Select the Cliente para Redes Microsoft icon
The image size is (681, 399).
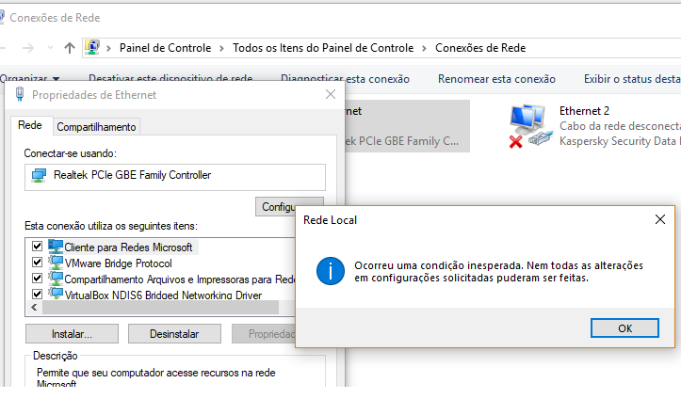point(56,247)
